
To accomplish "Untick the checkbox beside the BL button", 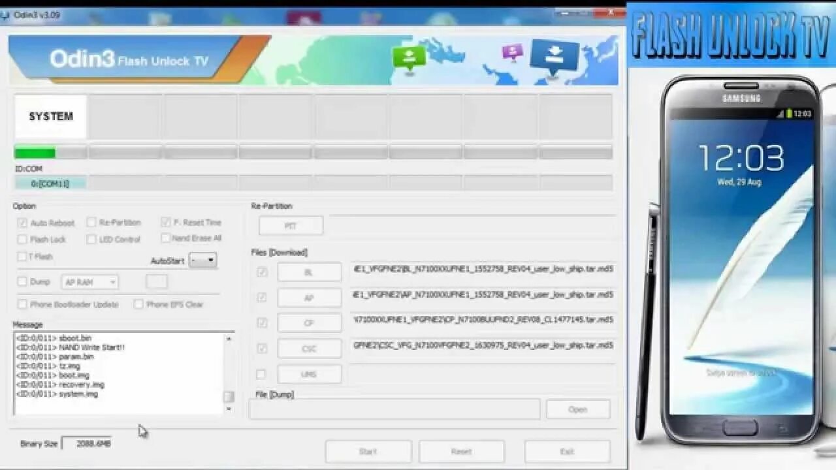I will pyautogui.click(x=262, y=272).
